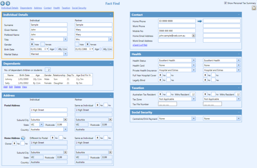Click the Individual's age clock icon
The image size is (257, 168).
tap(56, 49)
